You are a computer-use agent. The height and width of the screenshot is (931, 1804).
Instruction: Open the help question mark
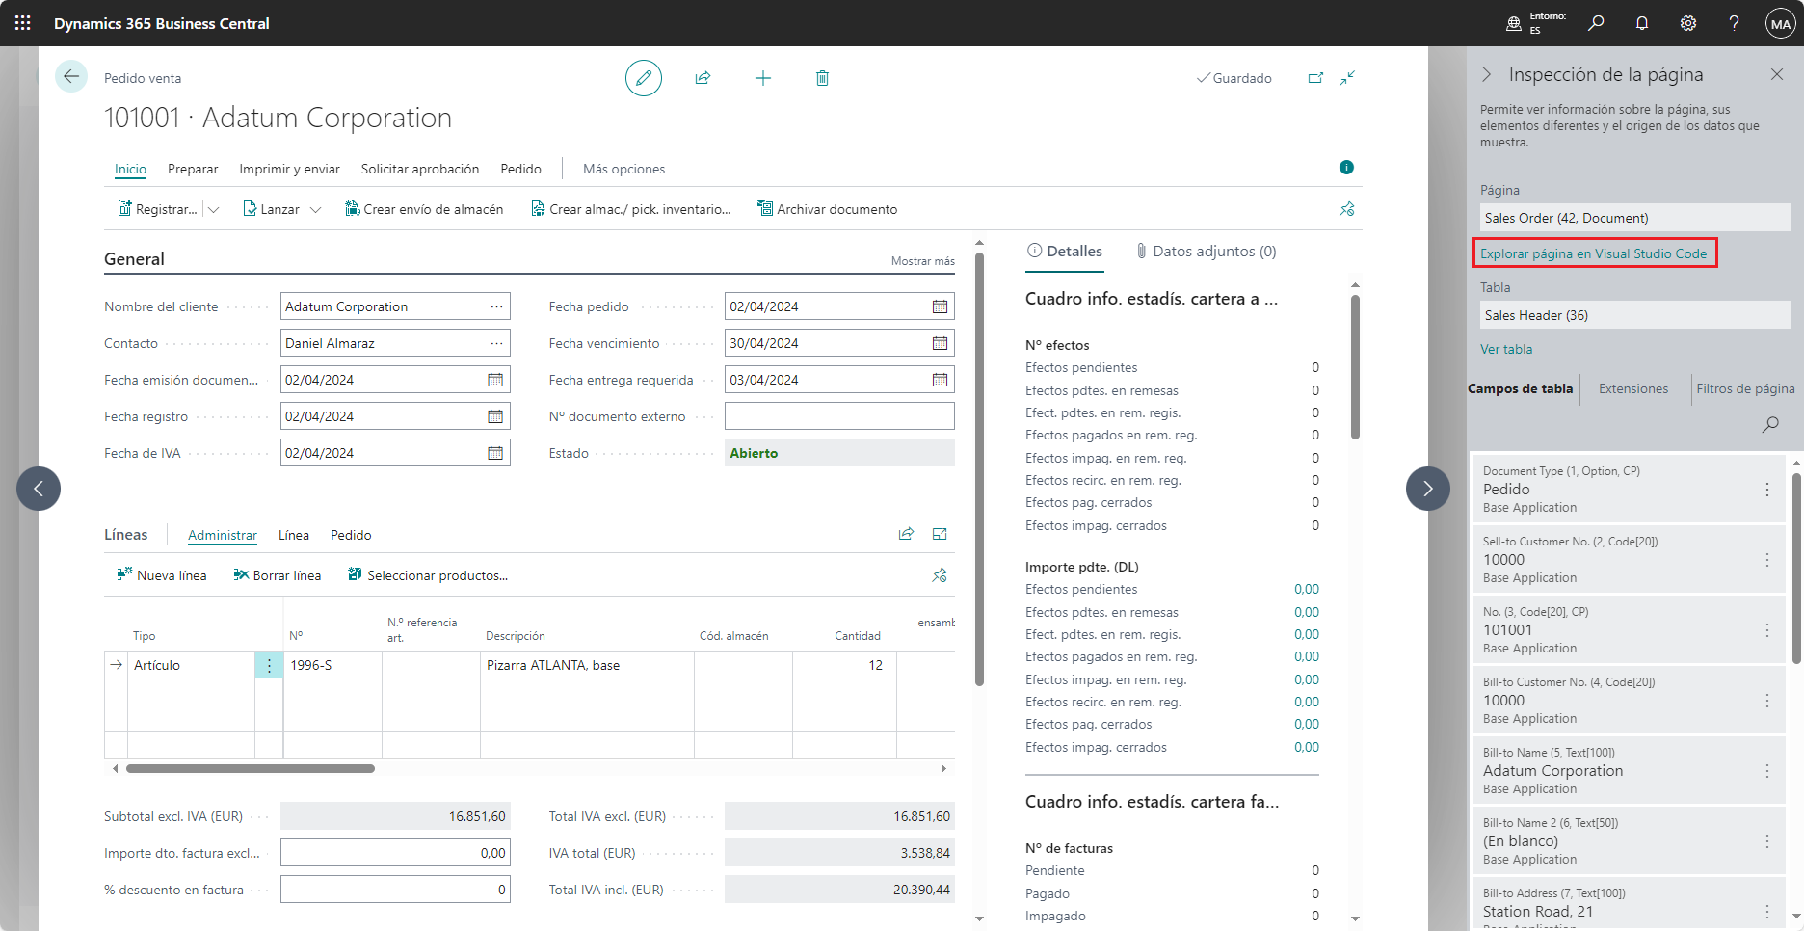point(1734,23)
